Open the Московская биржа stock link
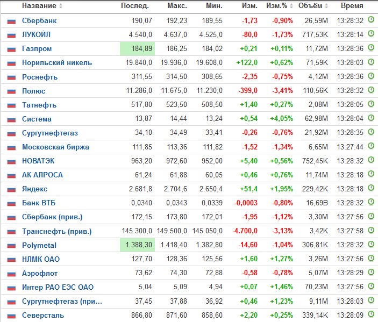This screenshot has height=322, width=378. [56, 147]
